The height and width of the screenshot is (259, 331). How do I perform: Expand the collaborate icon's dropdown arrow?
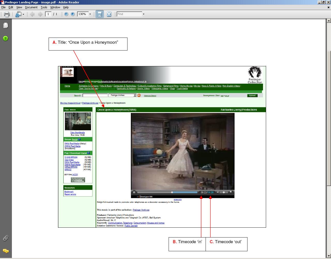point(23,14)
